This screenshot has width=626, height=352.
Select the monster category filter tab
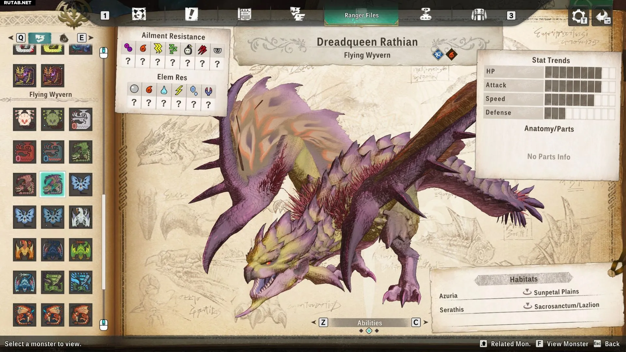point(40,38)
